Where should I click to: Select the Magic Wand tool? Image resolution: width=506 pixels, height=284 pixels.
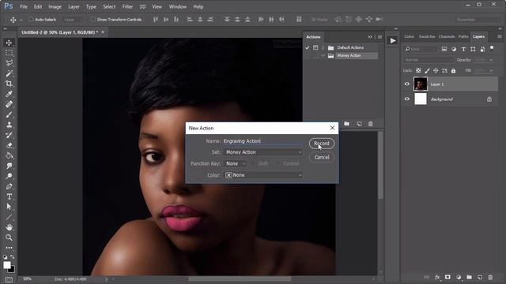pos(9,73)
